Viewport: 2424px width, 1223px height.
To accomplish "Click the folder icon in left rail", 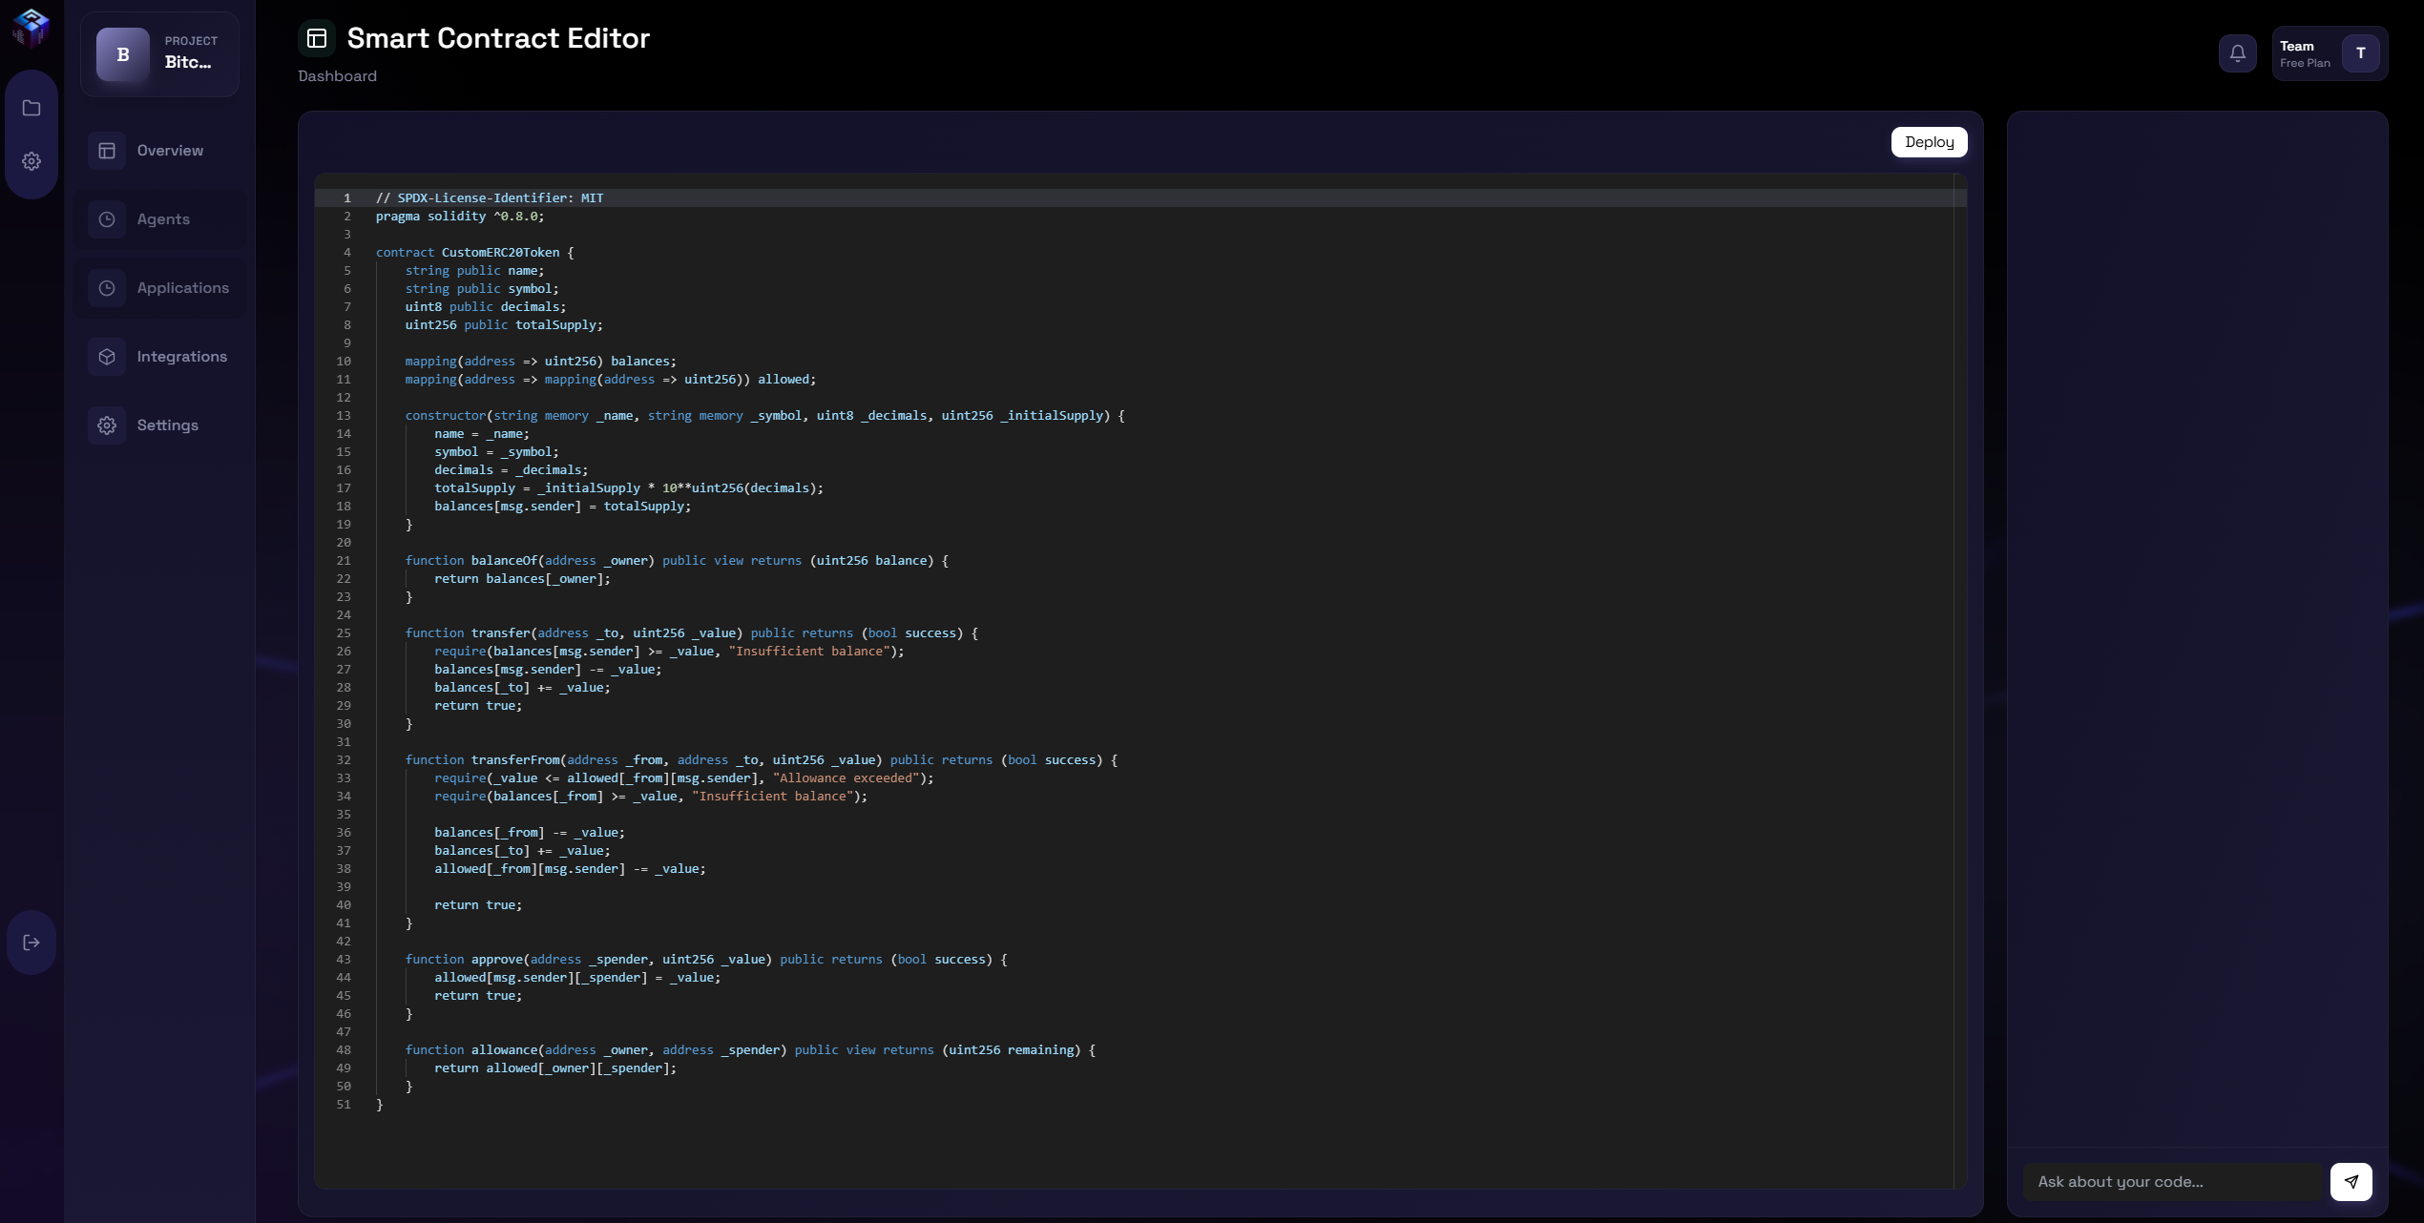I will [x=31, y=108].
